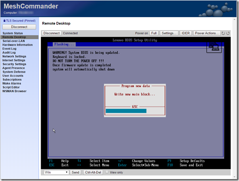
Task: Open Internet Settings page
Action: [x=14, y=60]
